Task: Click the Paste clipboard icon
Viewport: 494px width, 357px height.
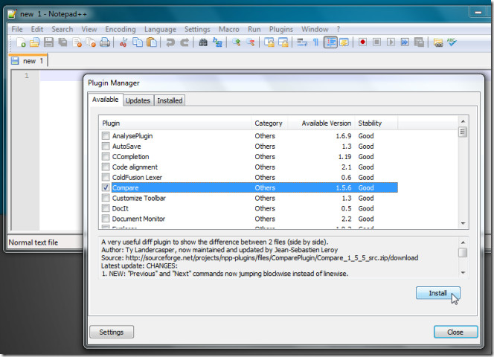Action: click(x=152, y=42)
